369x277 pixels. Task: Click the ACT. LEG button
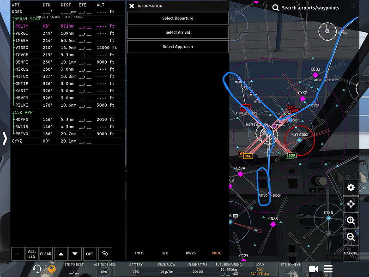pyautogui.click(x=32, y=254)
